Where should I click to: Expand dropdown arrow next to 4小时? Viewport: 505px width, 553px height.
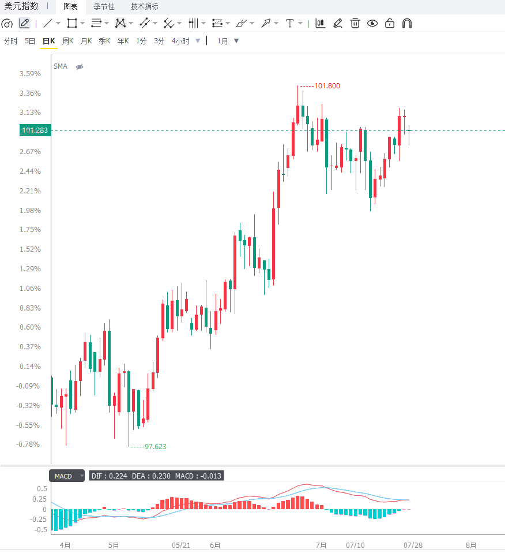tap(198, 41)
